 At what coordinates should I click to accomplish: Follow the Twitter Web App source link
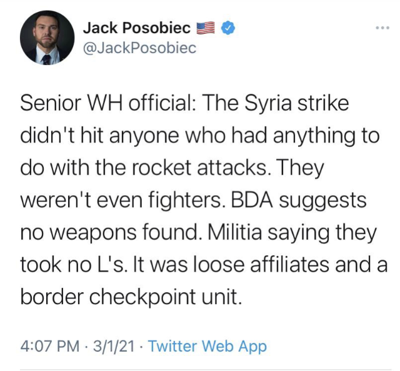click(x=207, y=346)
